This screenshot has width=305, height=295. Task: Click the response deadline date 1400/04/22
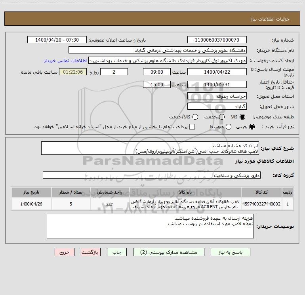[x=217, y=72]
